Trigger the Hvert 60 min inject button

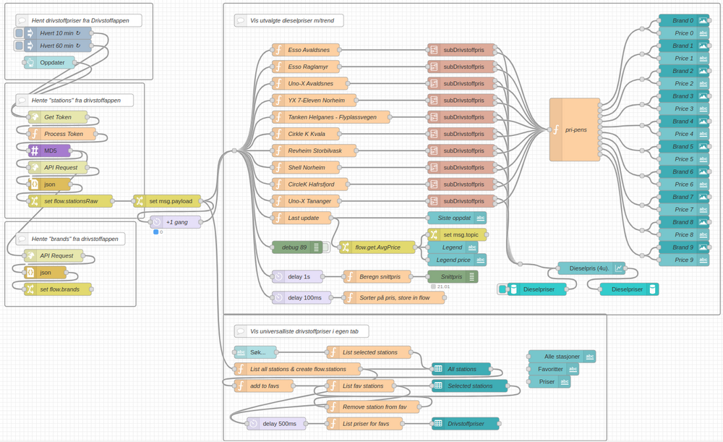point(20,46)
